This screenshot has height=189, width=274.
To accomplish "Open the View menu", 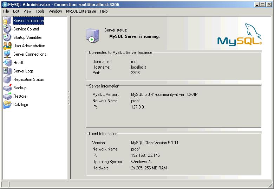I will tap(27, 11).
